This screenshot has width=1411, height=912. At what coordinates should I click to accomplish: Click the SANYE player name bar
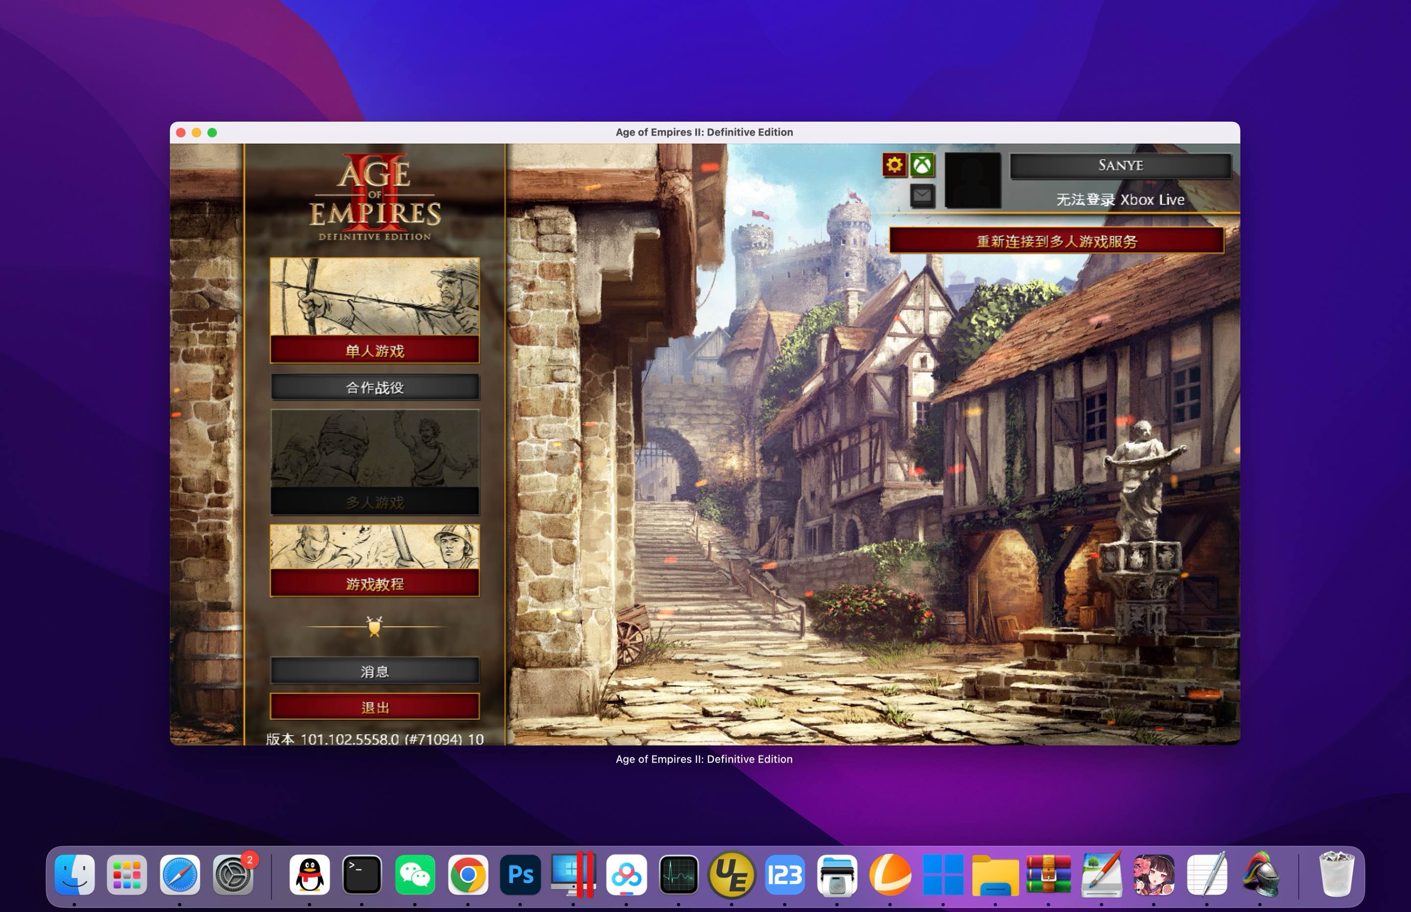coord(1120,165)
